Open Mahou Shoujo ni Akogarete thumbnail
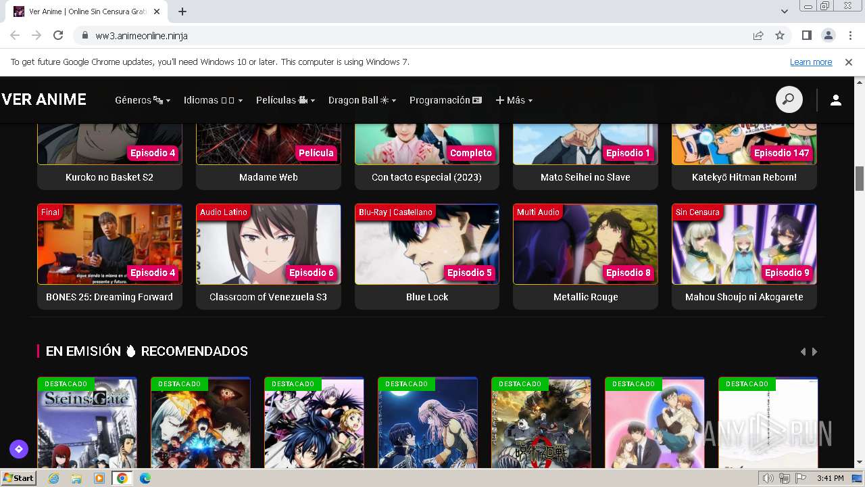Screen dimensions: 865x487 744,244
